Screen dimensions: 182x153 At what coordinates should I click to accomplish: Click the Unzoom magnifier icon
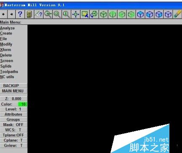tap(57, 14)
